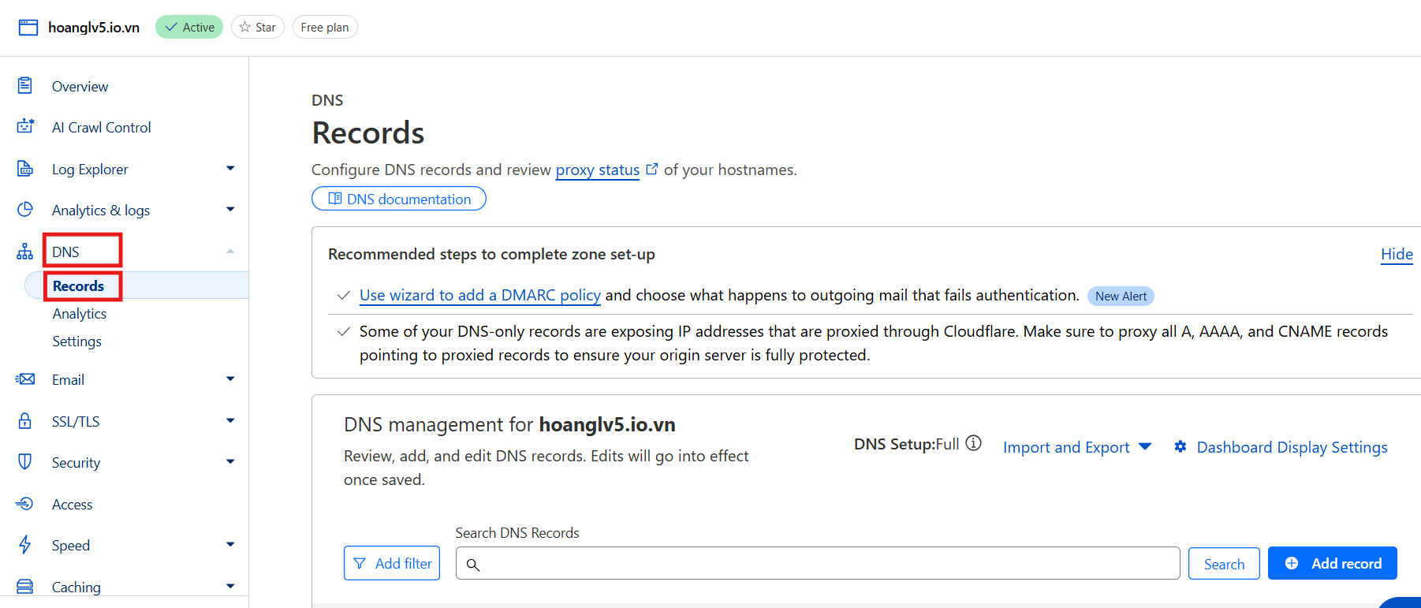Open the DNS Settings submenu item
Screen dimensions: 1421x608
click(77, 341)
